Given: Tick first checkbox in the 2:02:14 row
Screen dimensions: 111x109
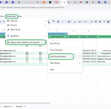Looking at the screenshot, I should (x=27, y=53).
